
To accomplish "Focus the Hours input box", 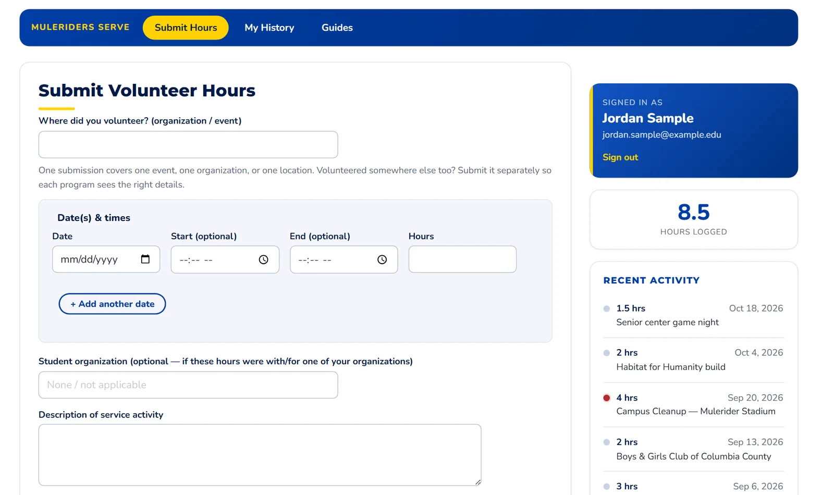I will pyautogui.click(x=462, y=259).
